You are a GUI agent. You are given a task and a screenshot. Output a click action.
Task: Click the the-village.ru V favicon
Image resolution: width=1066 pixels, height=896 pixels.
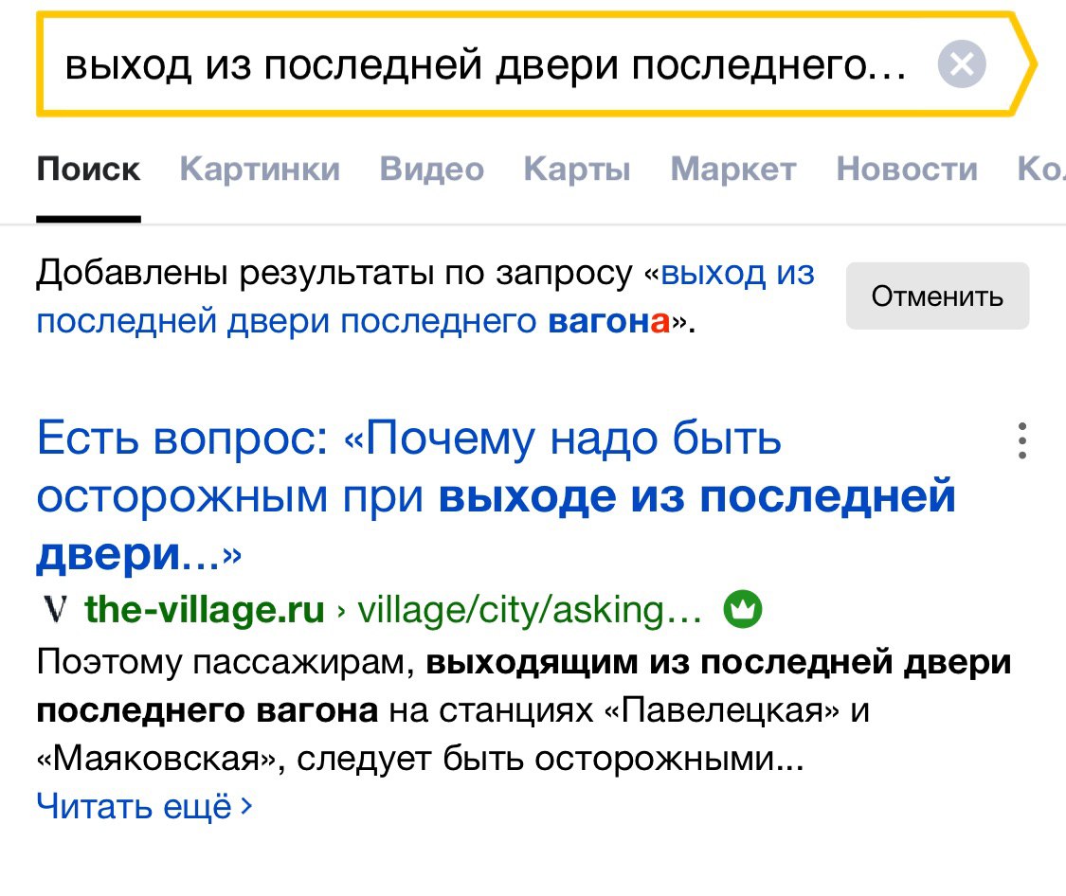tap(54, 609)
